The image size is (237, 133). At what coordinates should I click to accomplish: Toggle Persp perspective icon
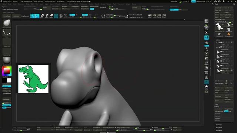click(206, 28)
